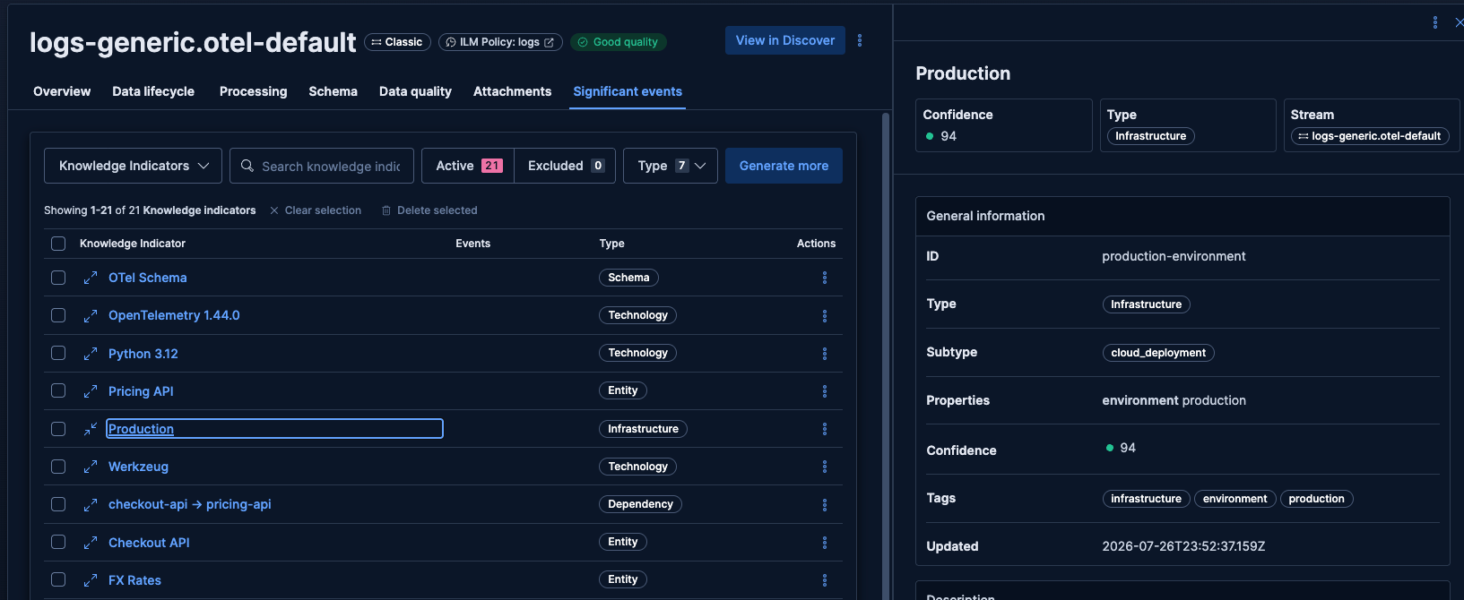This screenshot has height=600, width=1464.
Task: Open the Type filter dropdown
Action: (x=671, y=166)
